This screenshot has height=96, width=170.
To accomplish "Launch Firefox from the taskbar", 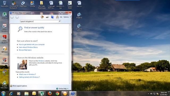I will [50, 94].
